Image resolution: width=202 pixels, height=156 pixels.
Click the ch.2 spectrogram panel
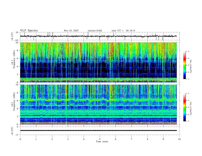(x=98, y=105)
